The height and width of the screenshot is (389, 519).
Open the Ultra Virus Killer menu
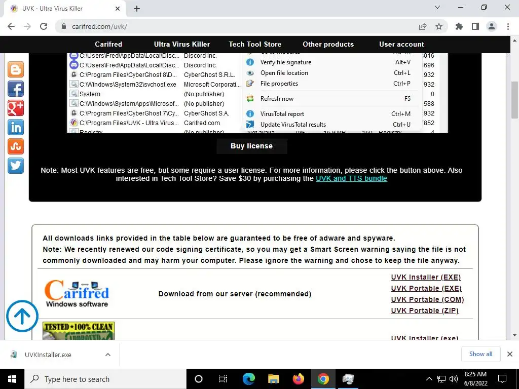[182, 45]
